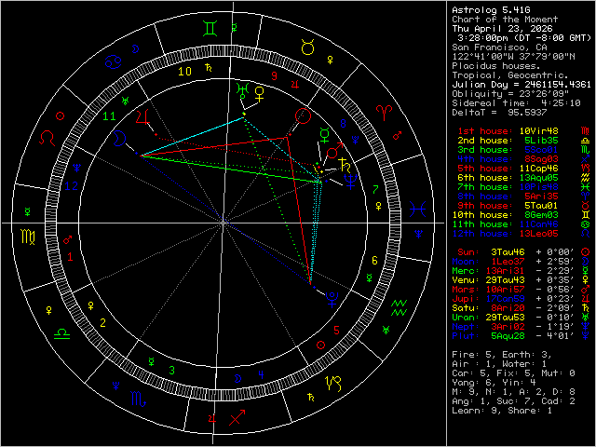Select the large blue Pluto glyph inside the wheel

tap(332, 300)
